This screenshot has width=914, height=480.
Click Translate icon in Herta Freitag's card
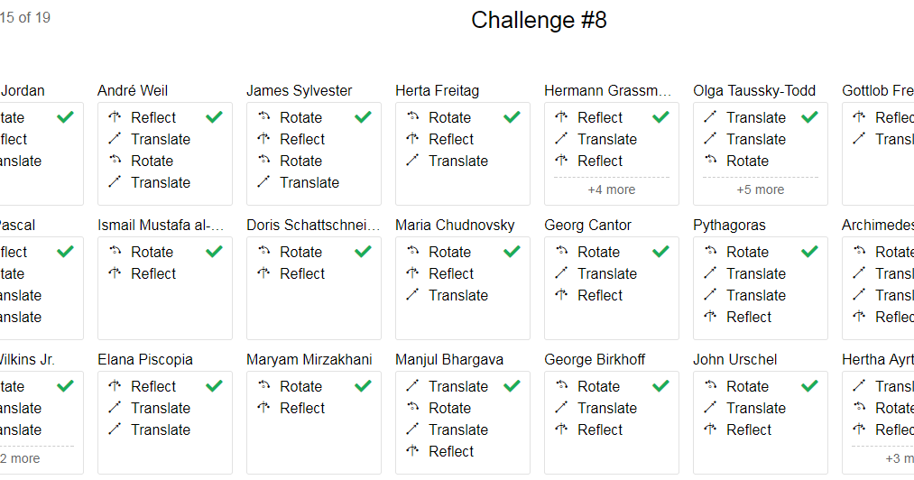coord(412,161)
